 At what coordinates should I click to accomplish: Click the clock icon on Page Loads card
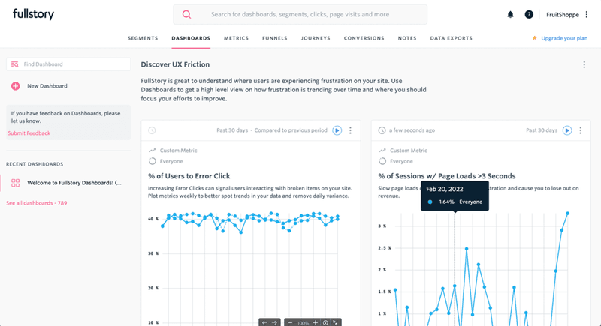pyautogui.click(x=382, y=130)
